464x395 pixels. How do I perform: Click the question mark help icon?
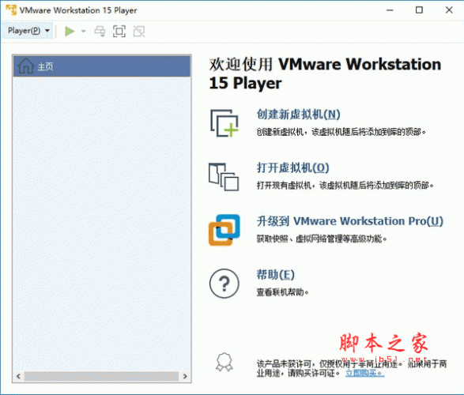(224, 284)
